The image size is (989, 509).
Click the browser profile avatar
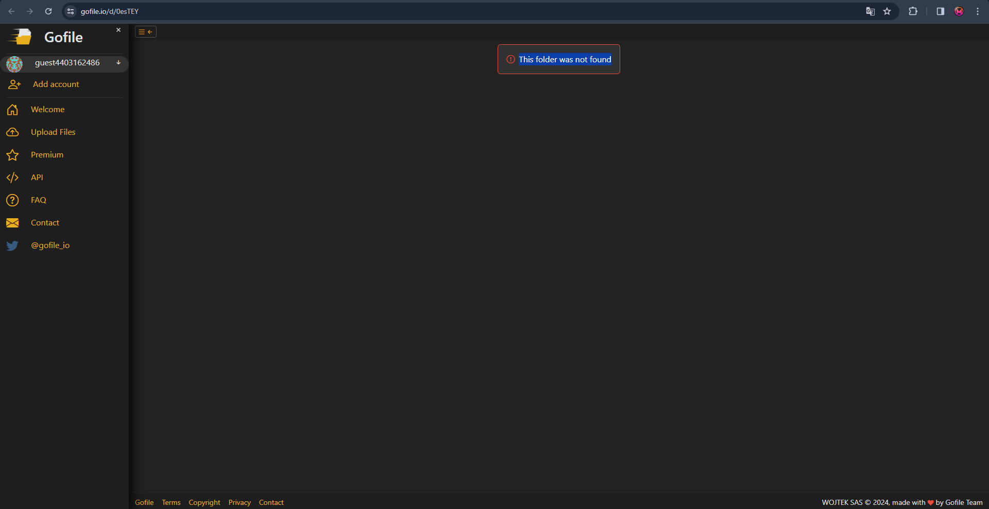[x=959, y=11]
